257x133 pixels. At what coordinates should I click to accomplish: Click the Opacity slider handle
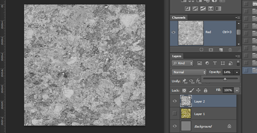(225, 79)
